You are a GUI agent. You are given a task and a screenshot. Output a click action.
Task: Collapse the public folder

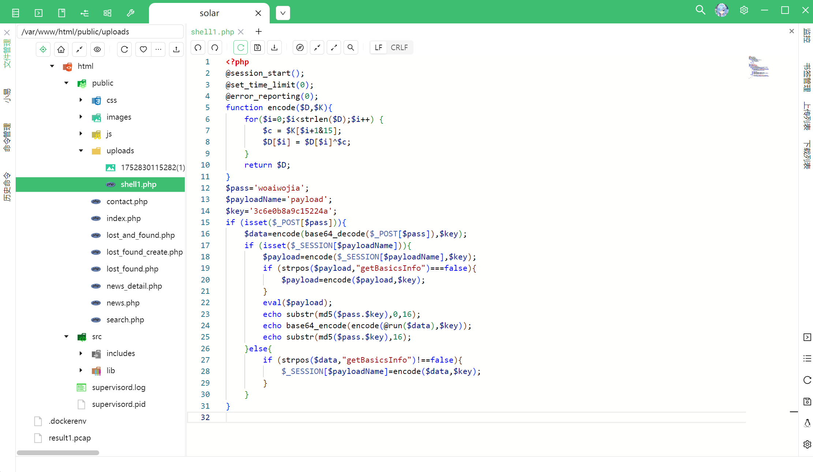[66, 83]
